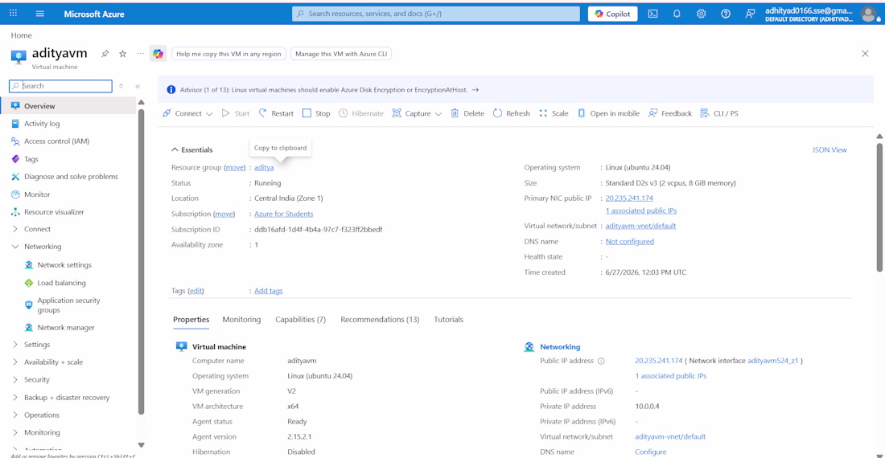
Task: Open the notifications bell
Action: 677,14
